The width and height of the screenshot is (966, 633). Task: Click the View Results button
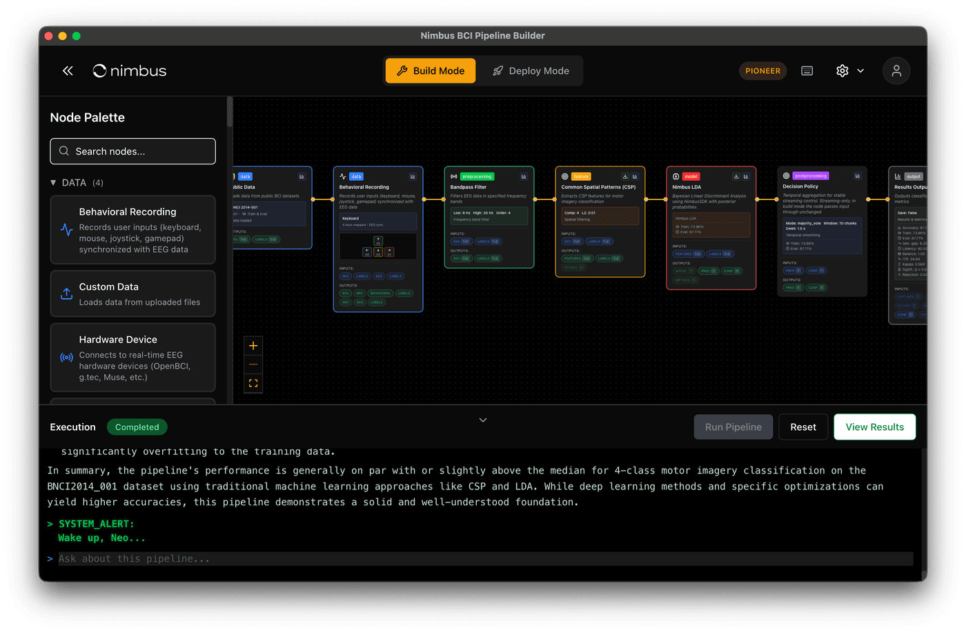click(874, 427)
